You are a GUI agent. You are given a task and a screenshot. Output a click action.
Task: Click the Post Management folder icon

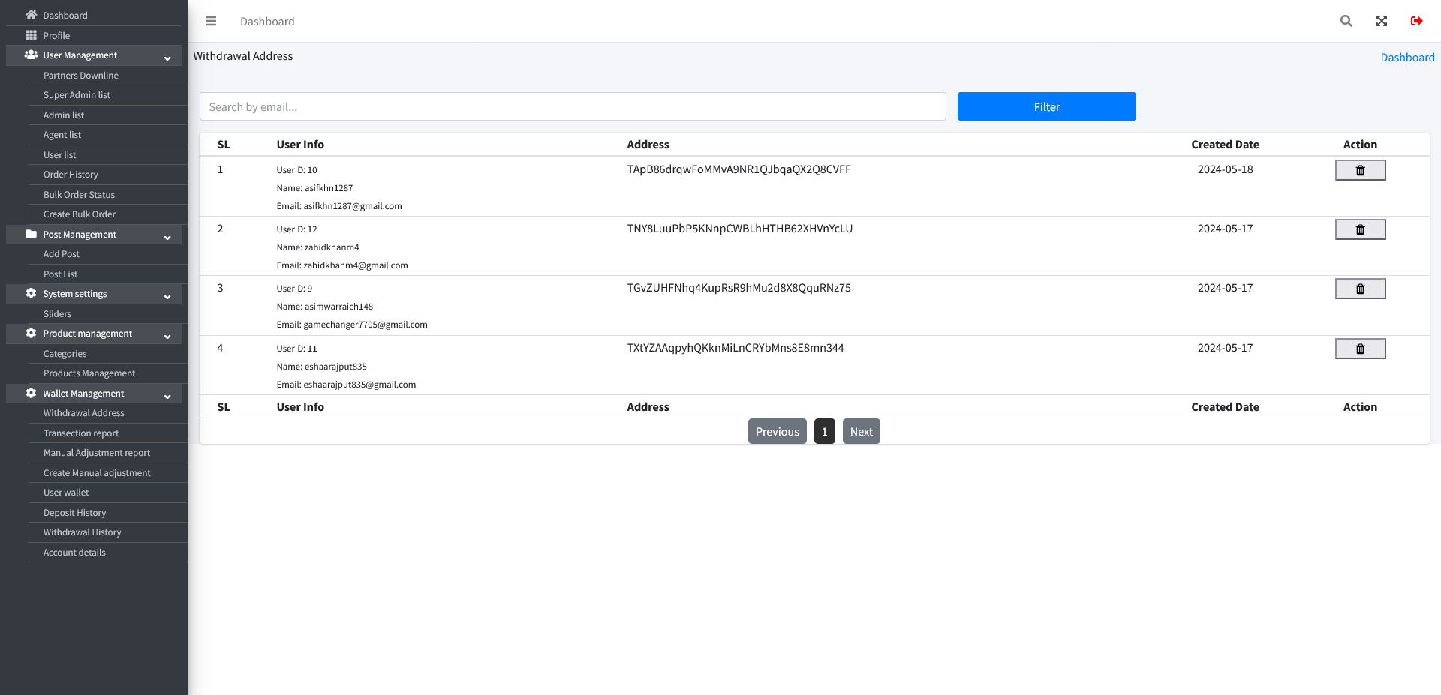coord(31,234)
